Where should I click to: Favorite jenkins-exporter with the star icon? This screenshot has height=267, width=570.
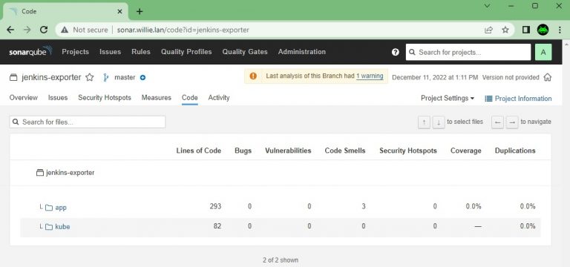point(89,77)
